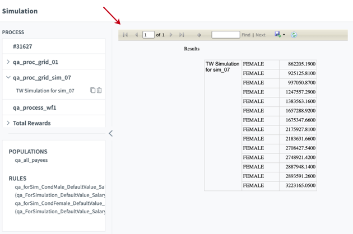Copy the TW Simulation for sim_07
The width and height of the screenshot is (353, 234).
(x=93, y=90)
